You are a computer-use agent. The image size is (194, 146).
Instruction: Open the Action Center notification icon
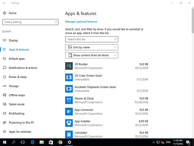click(188, 143)
